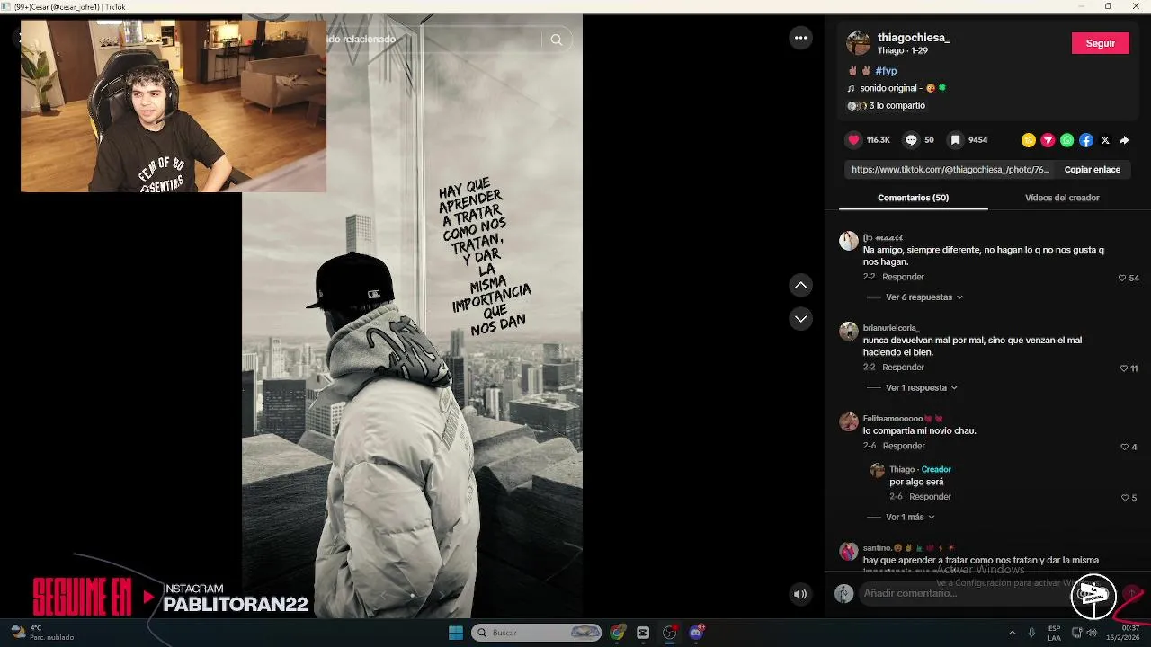Click the webcam overlay thumbnail
Image resolution: width=1151 pixels, height=647 pixels.
[174, 106]
